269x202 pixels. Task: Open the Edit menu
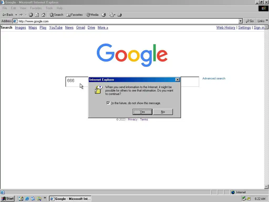[x=13, y=8]
